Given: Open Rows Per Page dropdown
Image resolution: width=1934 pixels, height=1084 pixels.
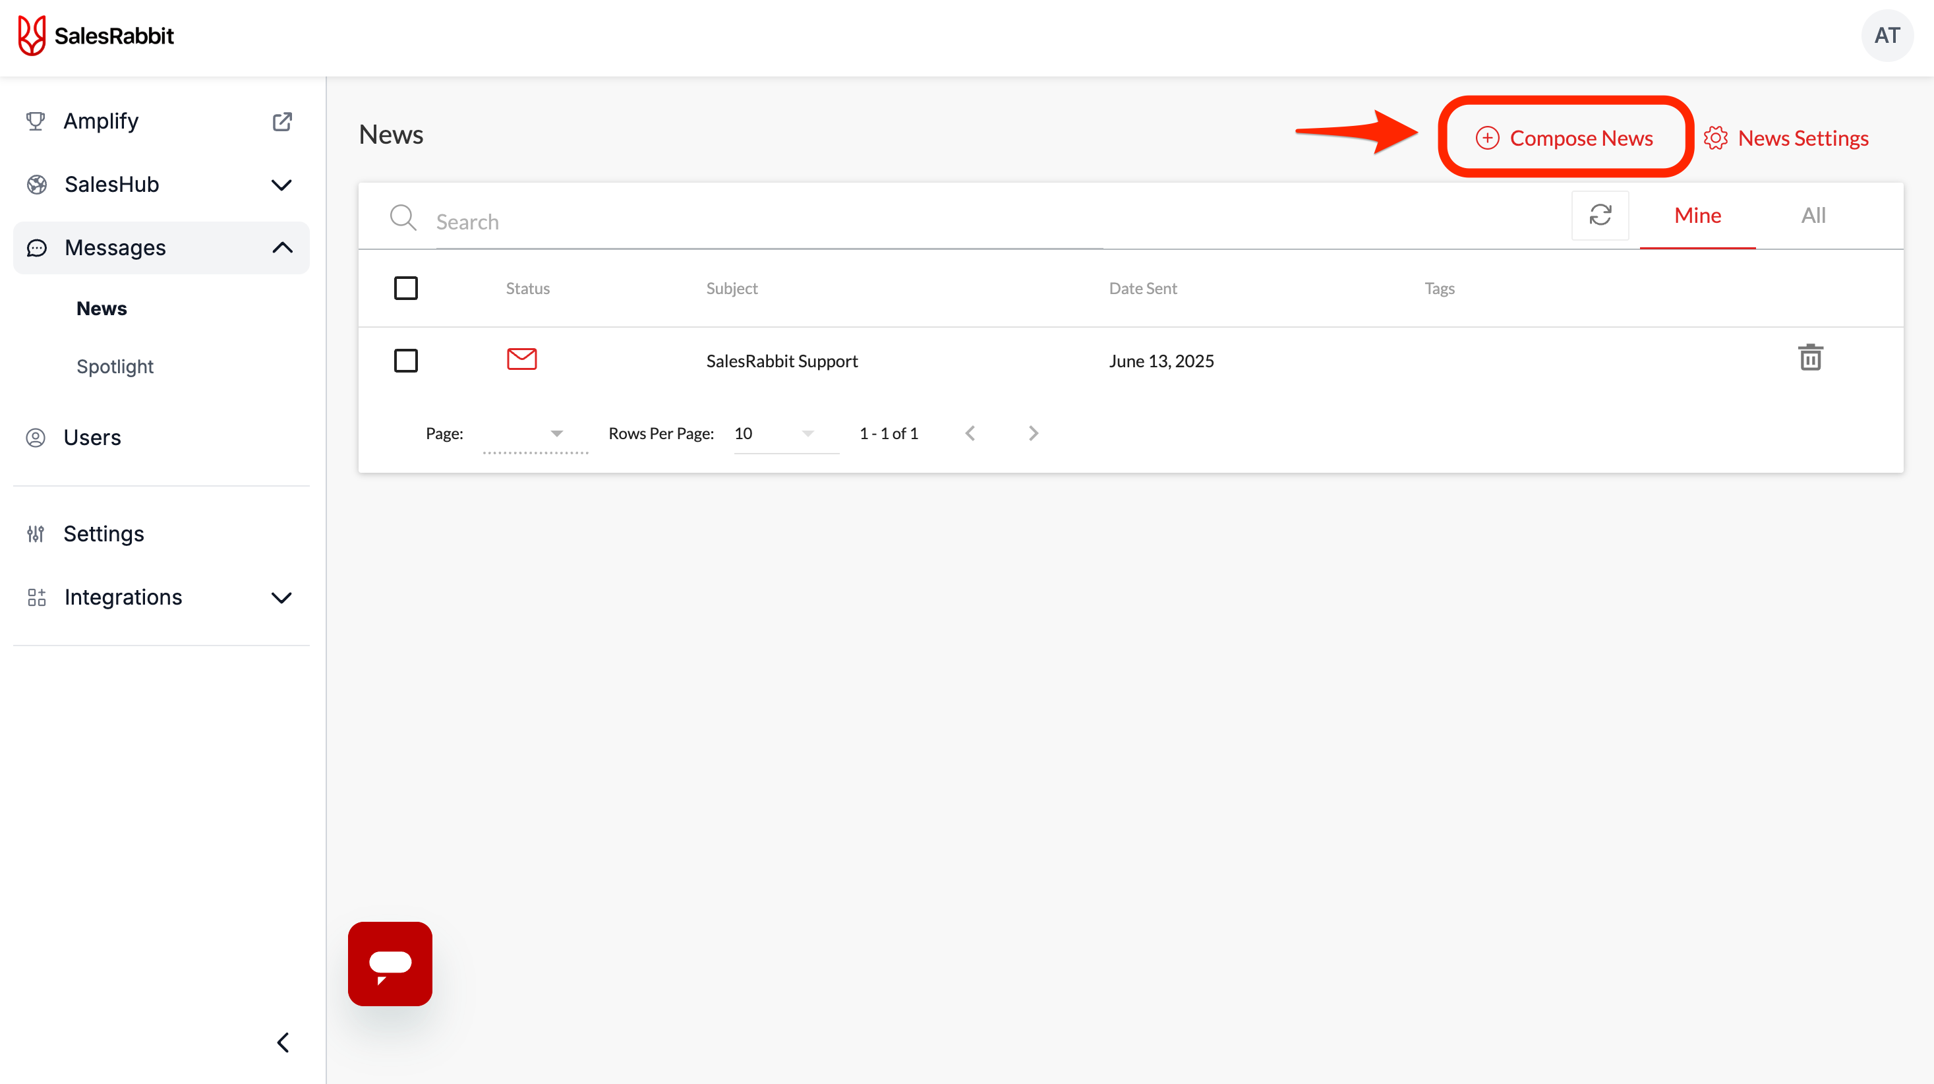Looking at the screenshot, I should (784, 433).
